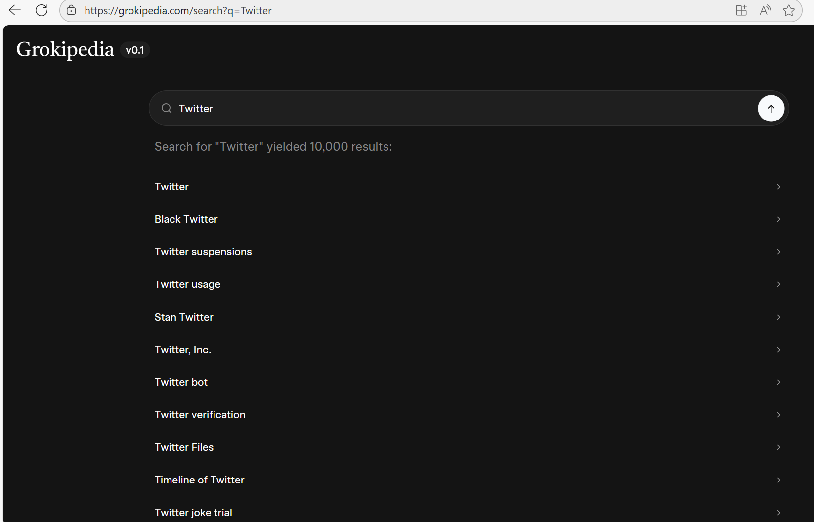The width and height of the screenshot is (814, 522).
Task: Open the Black Twitter result
Action: [186, 219]
